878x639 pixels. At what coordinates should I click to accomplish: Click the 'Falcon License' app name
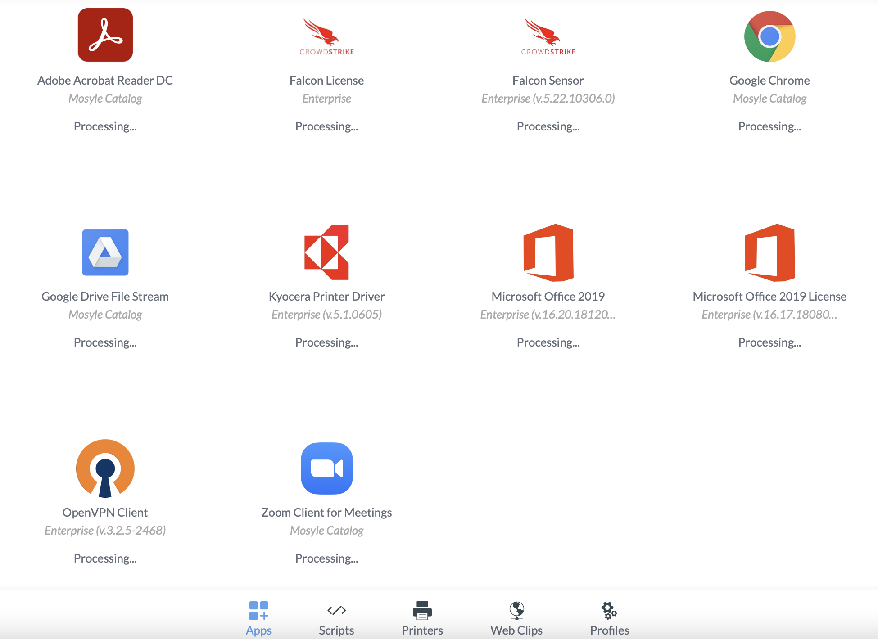[327, 81]
